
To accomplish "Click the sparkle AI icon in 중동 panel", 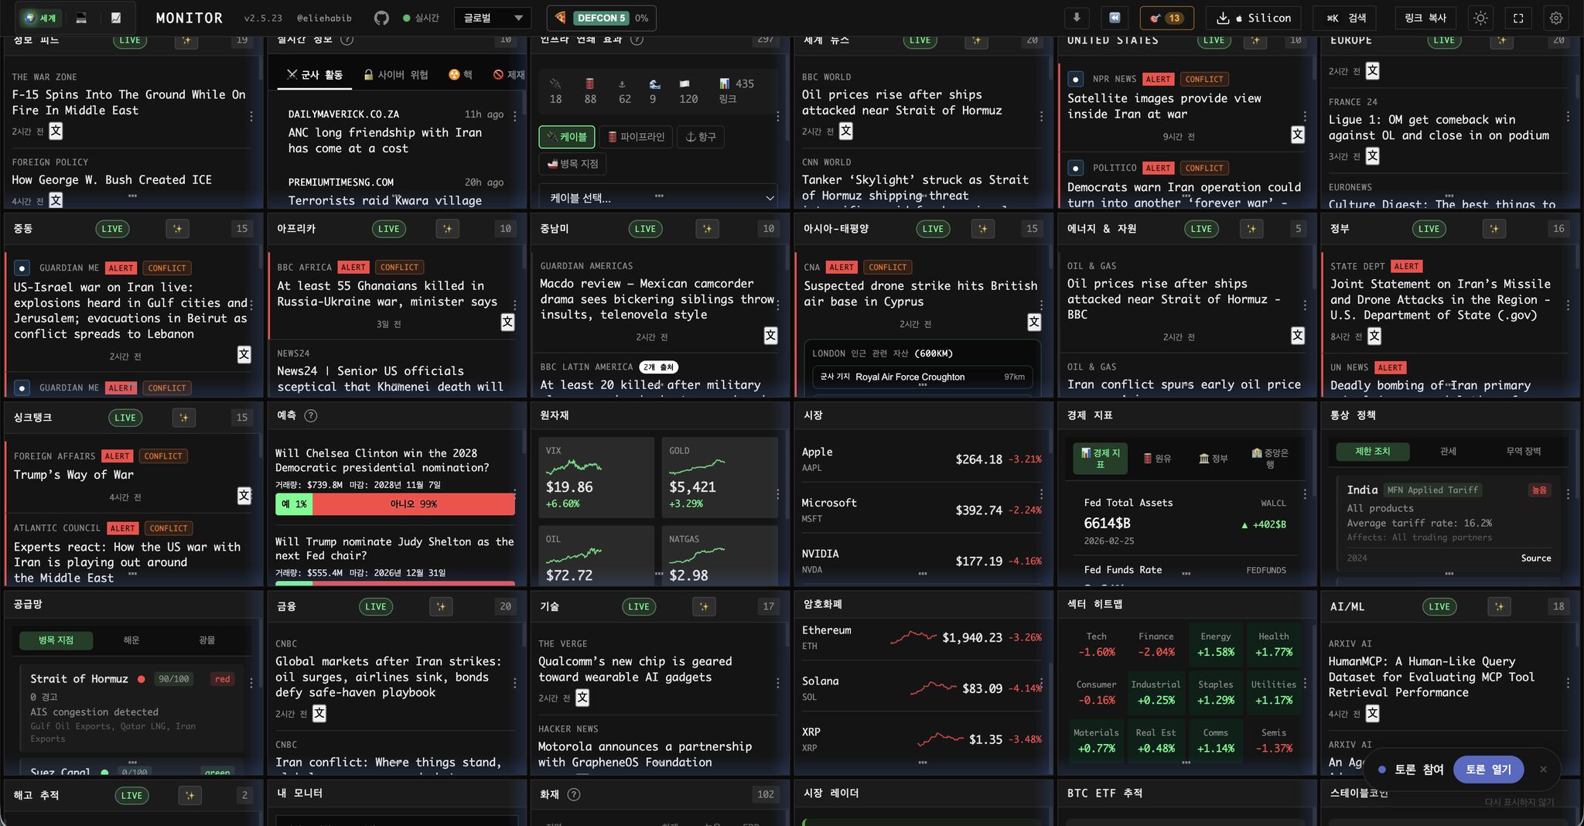I will point(177,229).
